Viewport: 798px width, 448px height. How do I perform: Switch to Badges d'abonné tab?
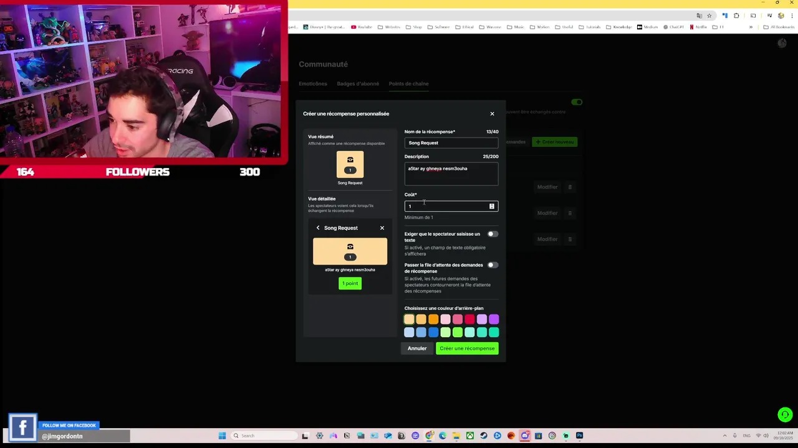click(358, 84)
